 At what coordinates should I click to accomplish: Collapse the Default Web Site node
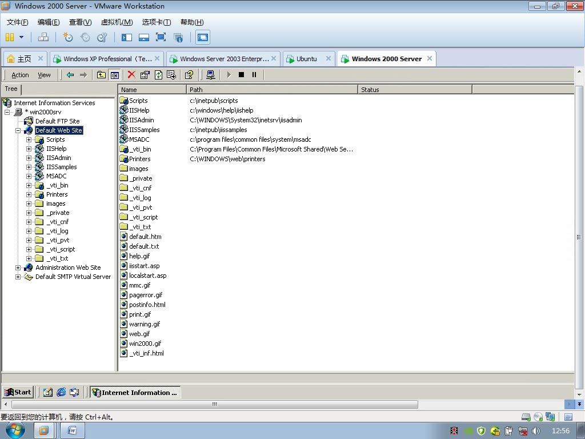[x=18, y=130]
